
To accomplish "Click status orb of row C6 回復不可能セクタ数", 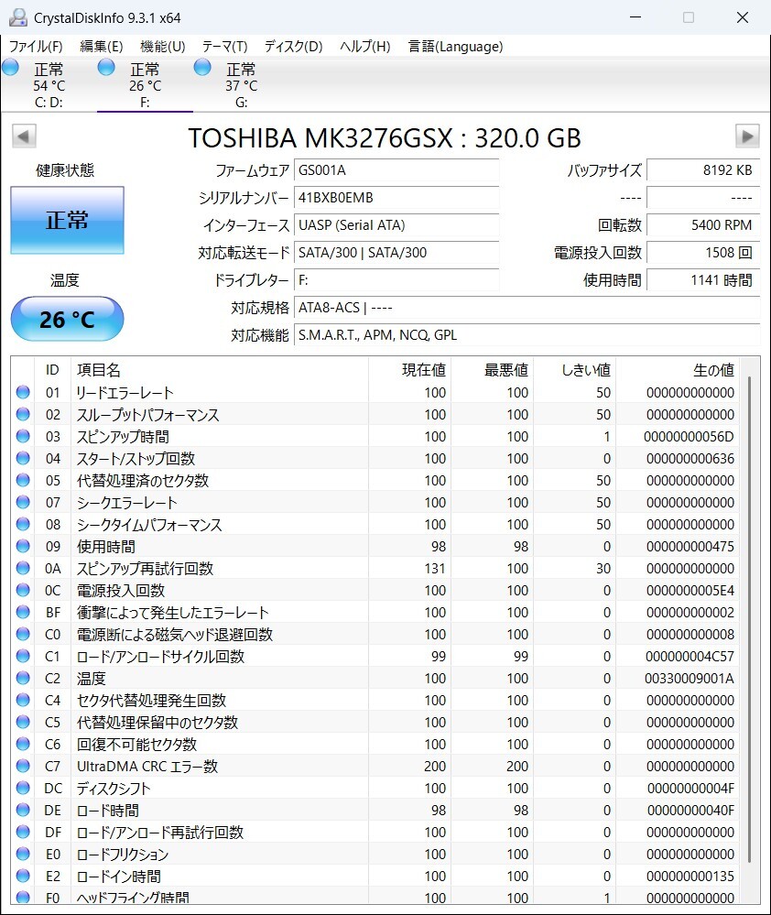I will pyautogui.click(x=23, y=744).
